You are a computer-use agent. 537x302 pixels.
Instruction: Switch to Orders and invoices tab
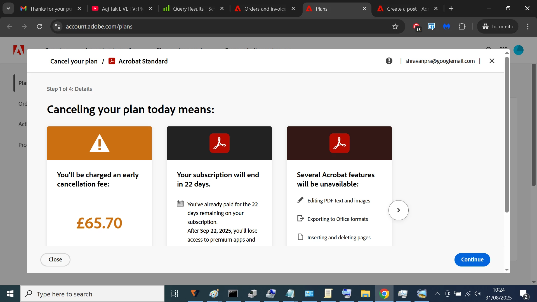pyautogui.click(x=264, y=9)
